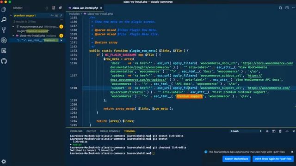Close the class-wc-install.php editor tab

pyautogui.click(x=101, y=8)
